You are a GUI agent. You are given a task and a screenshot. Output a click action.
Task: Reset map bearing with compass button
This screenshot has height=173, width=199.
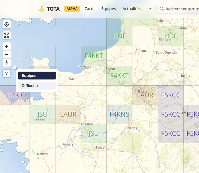[x=7, y=63]
